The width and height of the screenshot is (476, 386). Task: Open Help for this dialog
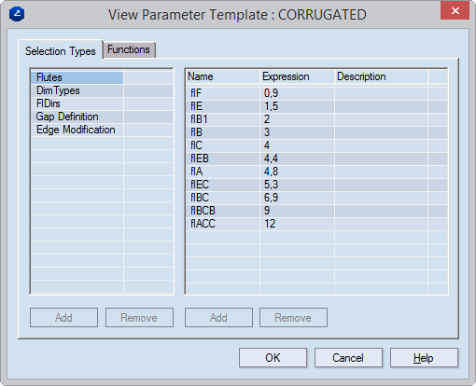424,358
